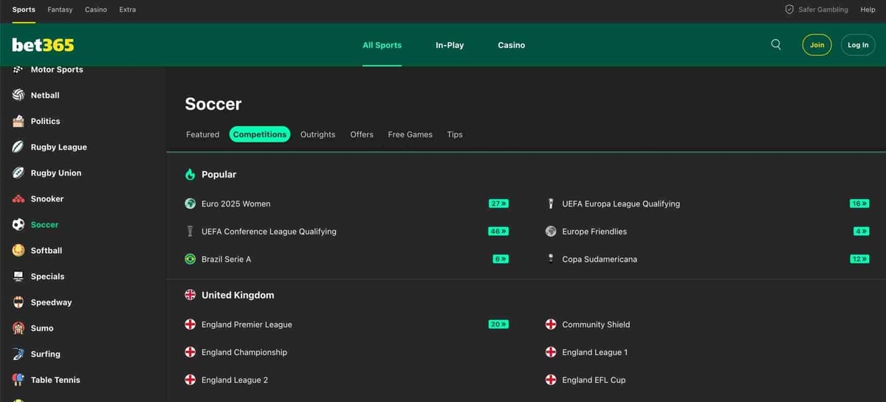
Task: Select Rugby League in sidebar
Action: 58,147
